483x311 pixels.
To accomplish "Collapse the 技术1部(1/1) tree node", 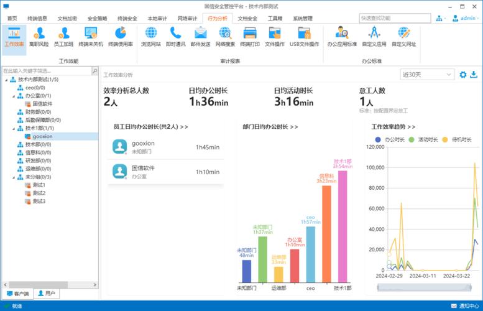I will tap(14, 129).
